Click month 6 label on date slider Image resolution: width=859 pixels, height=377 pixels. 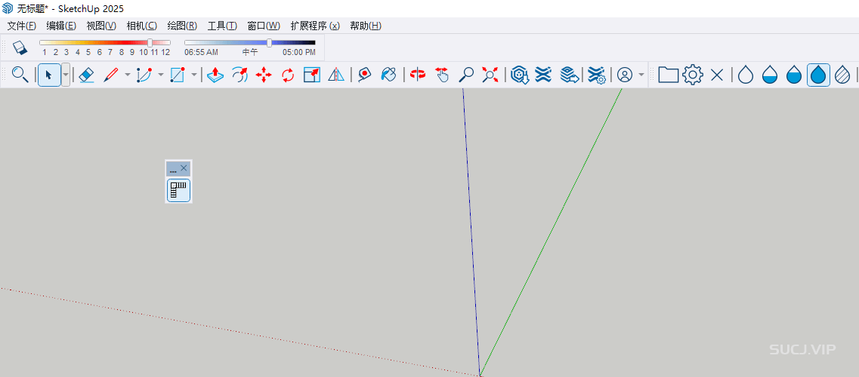pyautogui.click(x=99, y=53)
